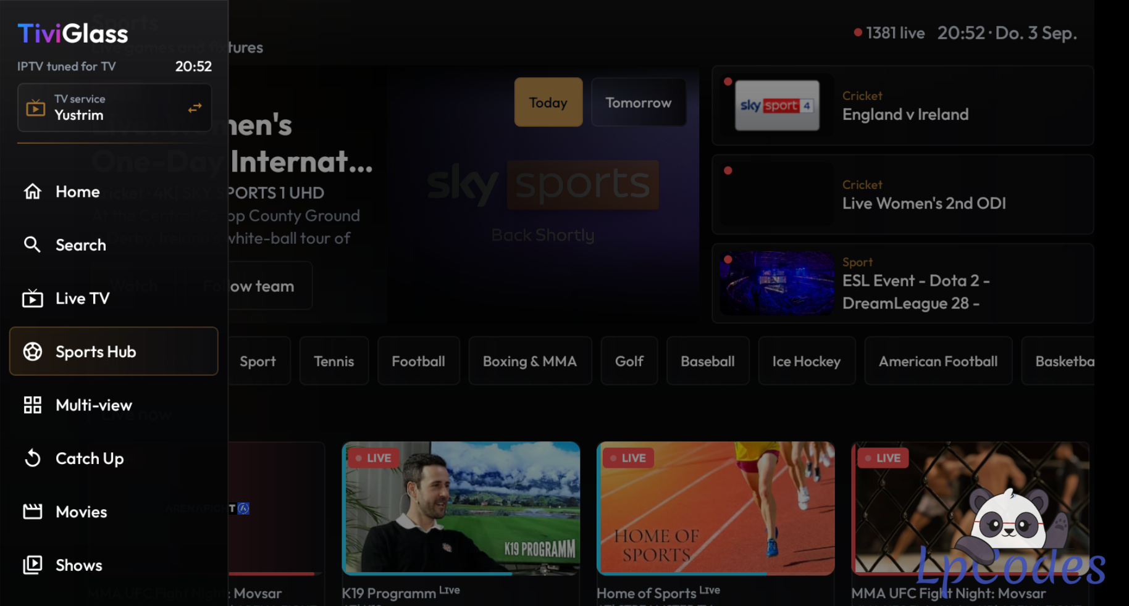Image resolution: width=1129 pixels, height=606 pixels.
Task: Filter by Sport category
Action: click(258, 361)
